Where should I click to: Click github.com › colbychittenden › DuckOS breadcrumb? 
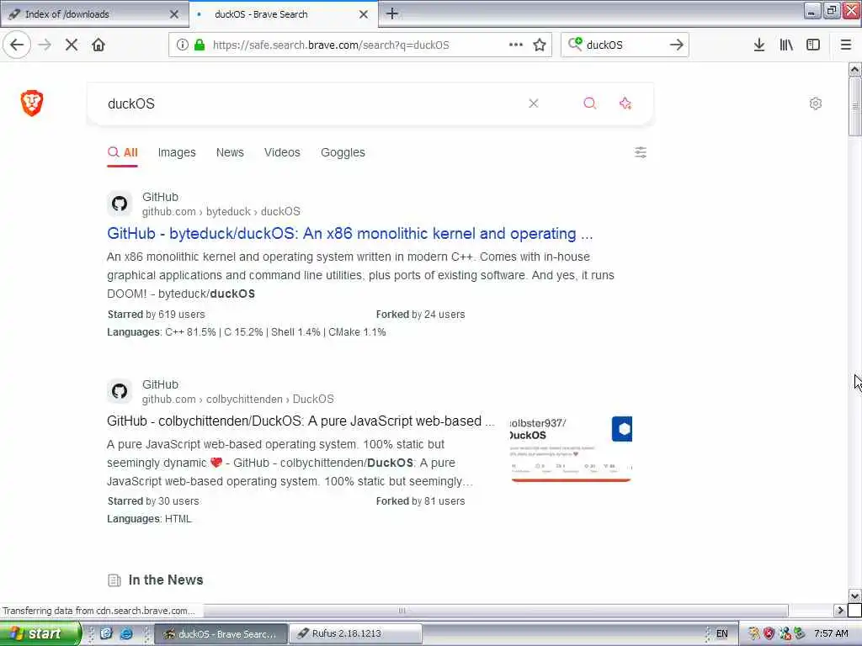pos(237,399)
